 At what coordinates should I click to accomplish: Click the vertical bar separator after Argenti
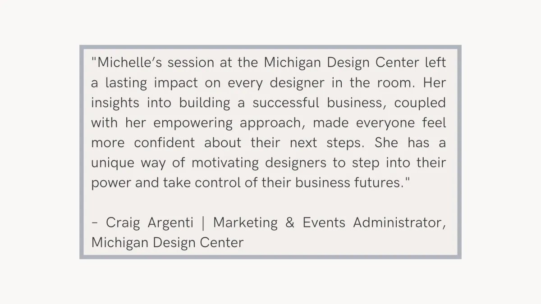(x=204, y=223)
